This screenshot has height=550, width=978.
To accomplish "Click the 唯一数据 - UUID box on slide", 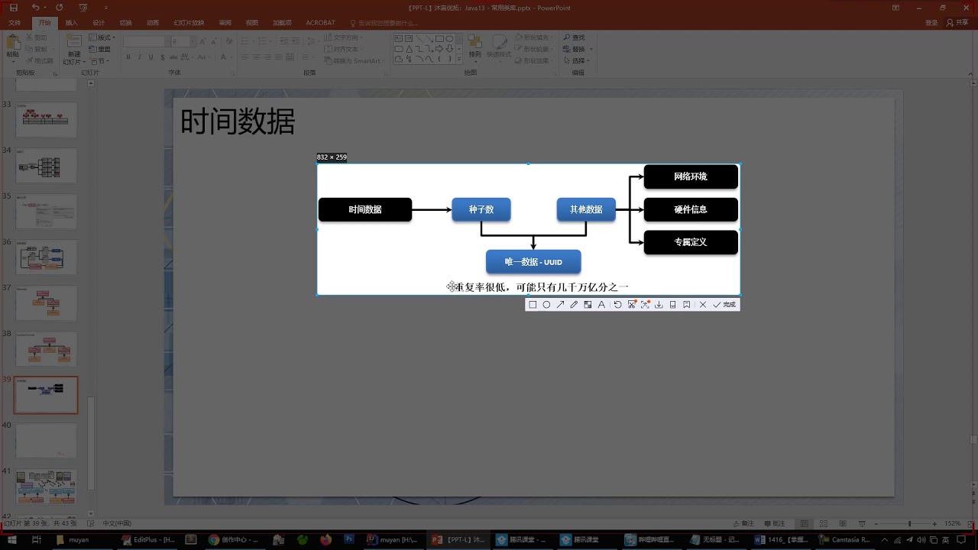I will [533, 262].
